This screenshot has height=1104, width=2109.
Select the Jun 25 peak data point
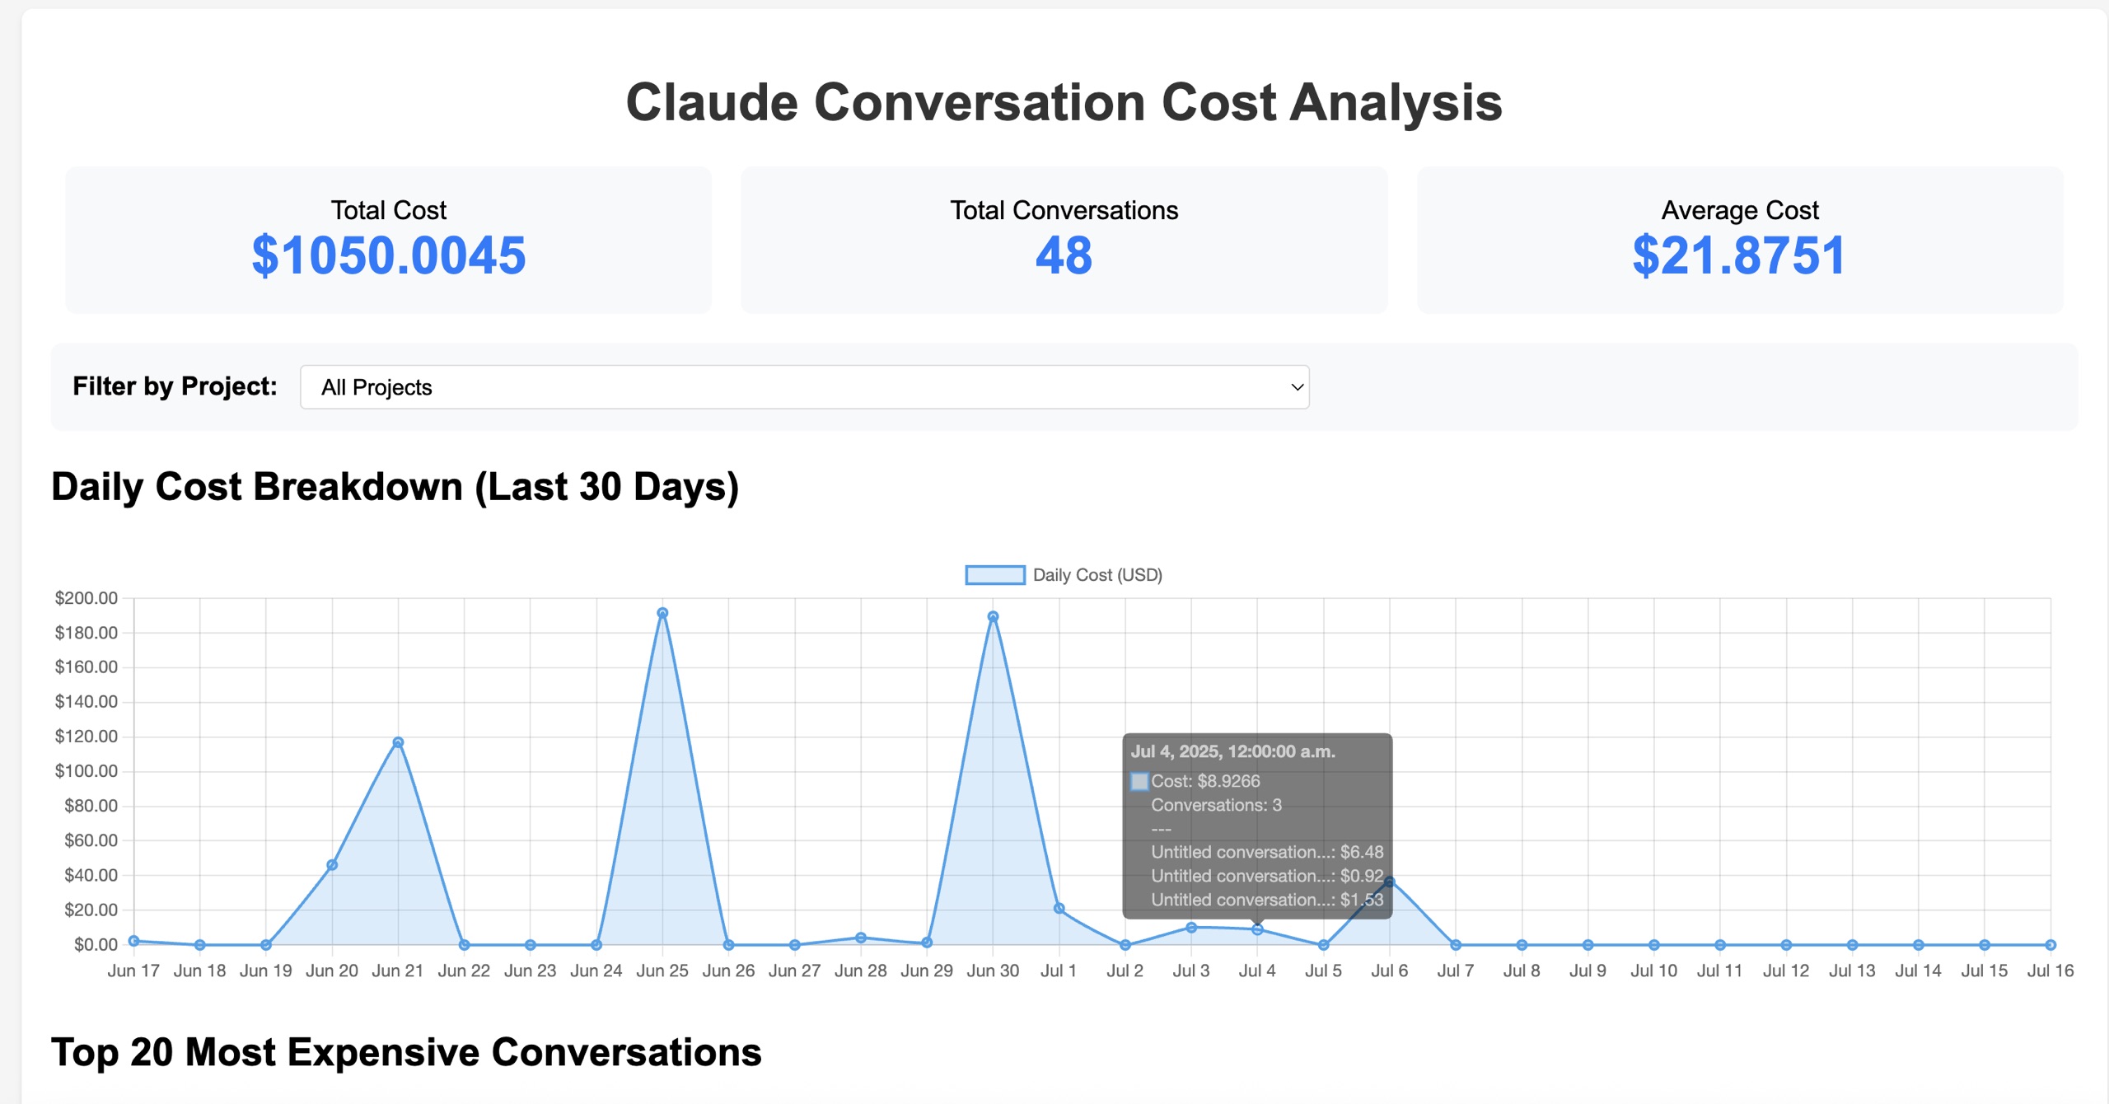662,613
